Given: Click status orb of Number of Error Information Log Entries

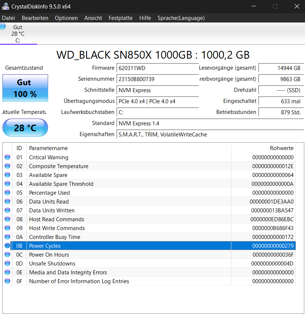Looking at the screenshot, I should click(x=7, y=281).
